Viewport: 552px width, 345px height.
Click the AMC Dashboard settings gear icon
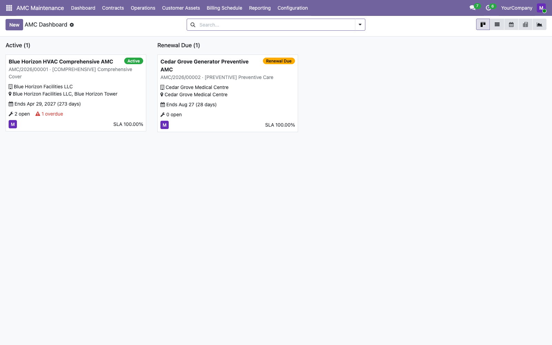point(72,25)
